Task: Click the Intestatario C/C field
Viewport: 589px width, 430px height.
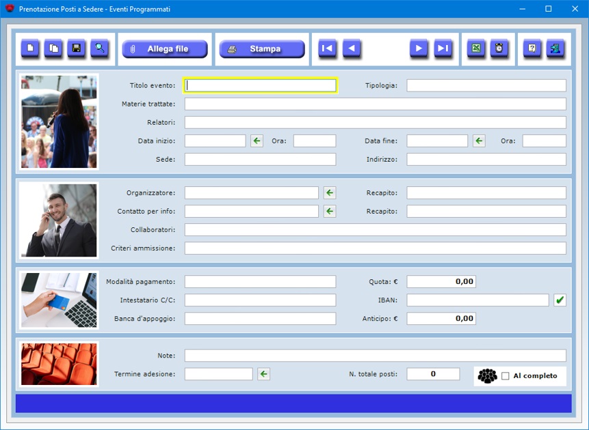Action: pos(261,300)
